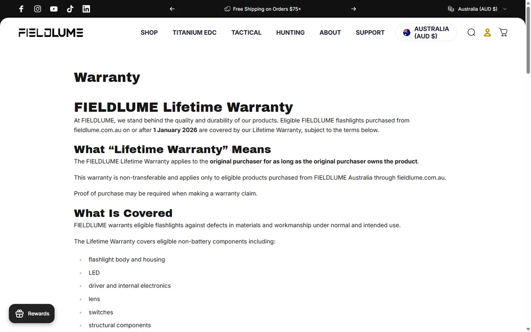Image resolution: width=531 pixels, height=332 pixels.
Task: Open the SUPPORT menu
Action: (370, 32)
